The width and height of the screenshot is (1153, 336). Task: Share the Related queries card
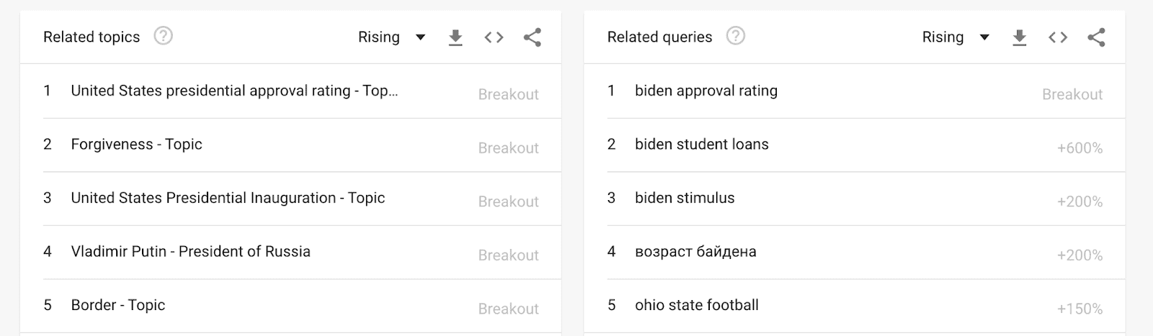[1096, 37]
